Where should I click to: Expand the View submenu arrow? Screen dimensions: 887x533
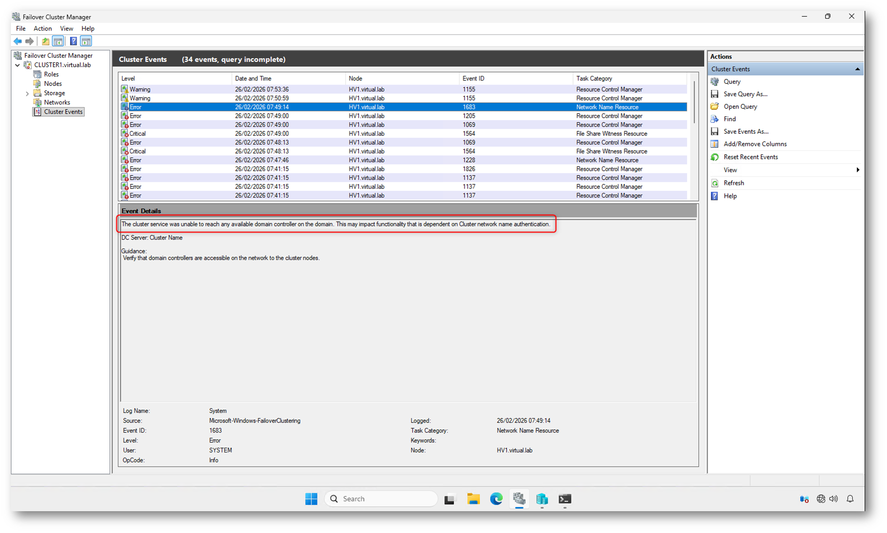857,170
